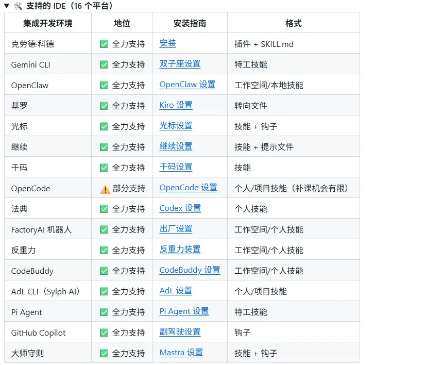The image size is (443, 365).
Task: Open the CodeBuddy 设置 link
Action: point(190,270)
